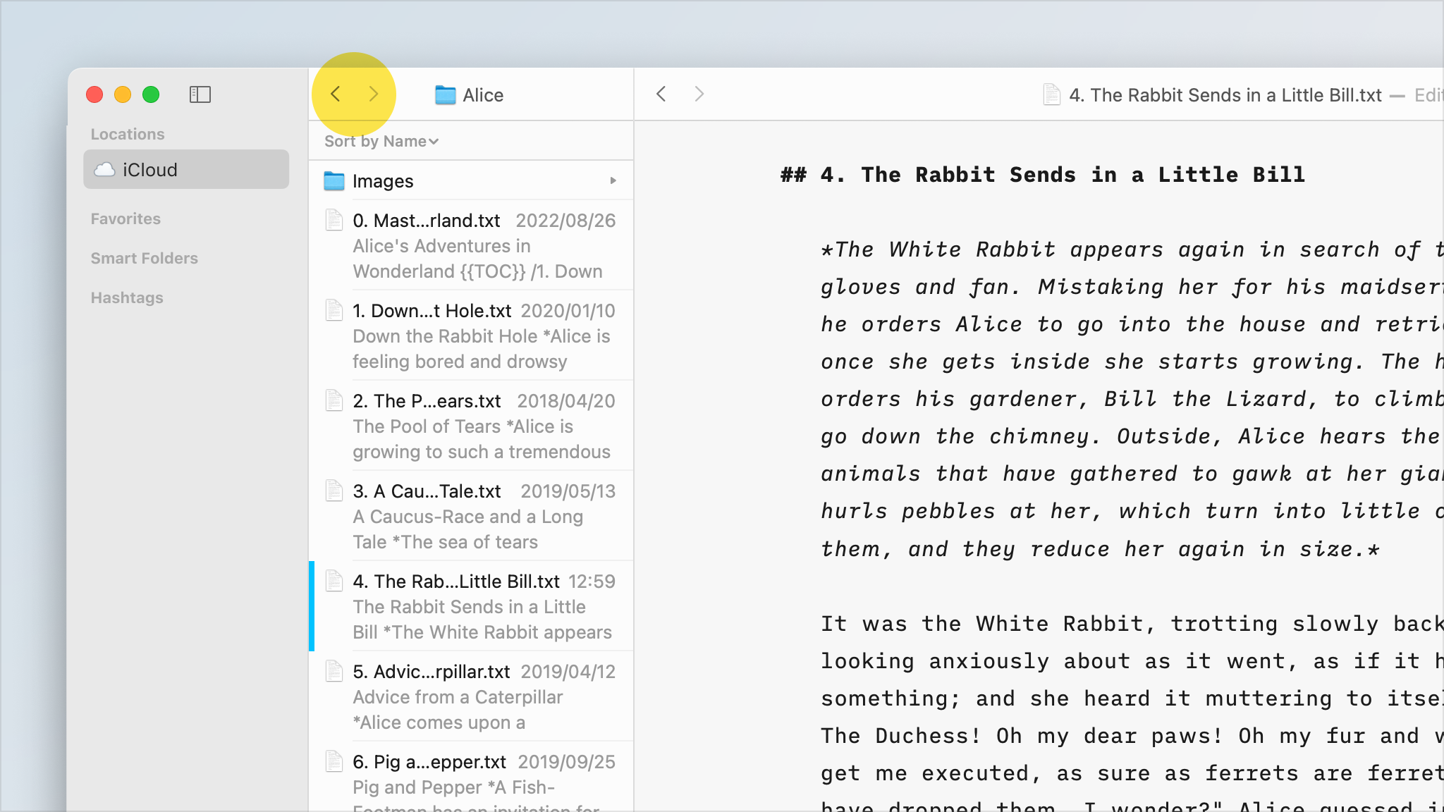Expand the Hashtags section
The height and width of the screenshot is (812, 1444).
pos(127,297)
